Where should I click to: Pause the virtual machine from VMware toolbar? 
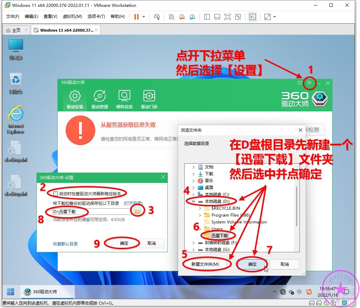pos(137,17)
